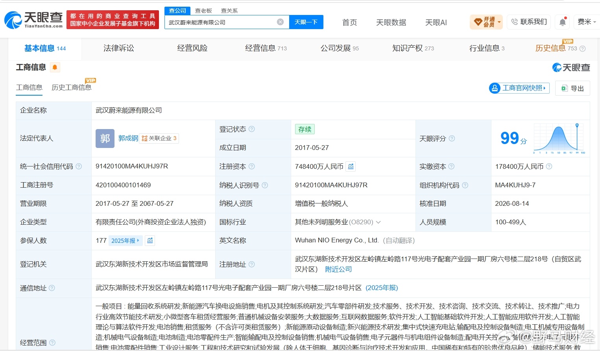This screenshot has height=351, width=600.
Task: Open the 开通会员 VIP dropdown
Action: pyautogui.click(x=486, y=22)
